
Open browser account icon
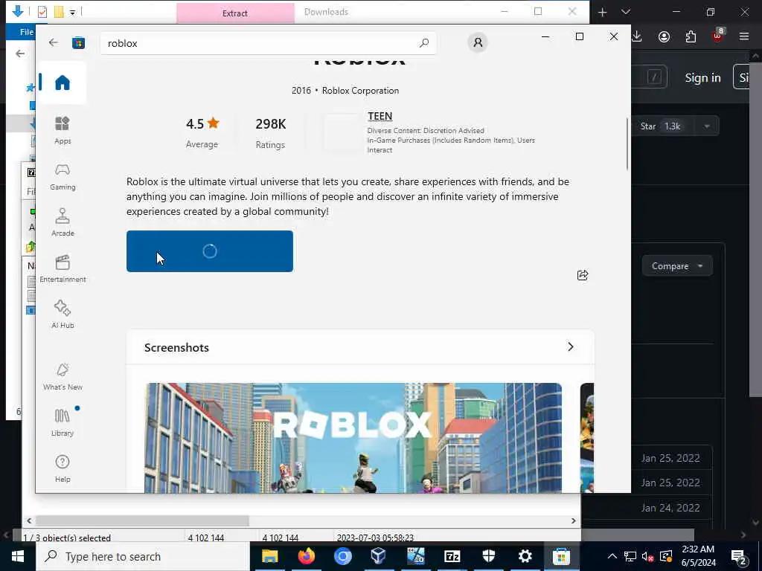point(664,36)
